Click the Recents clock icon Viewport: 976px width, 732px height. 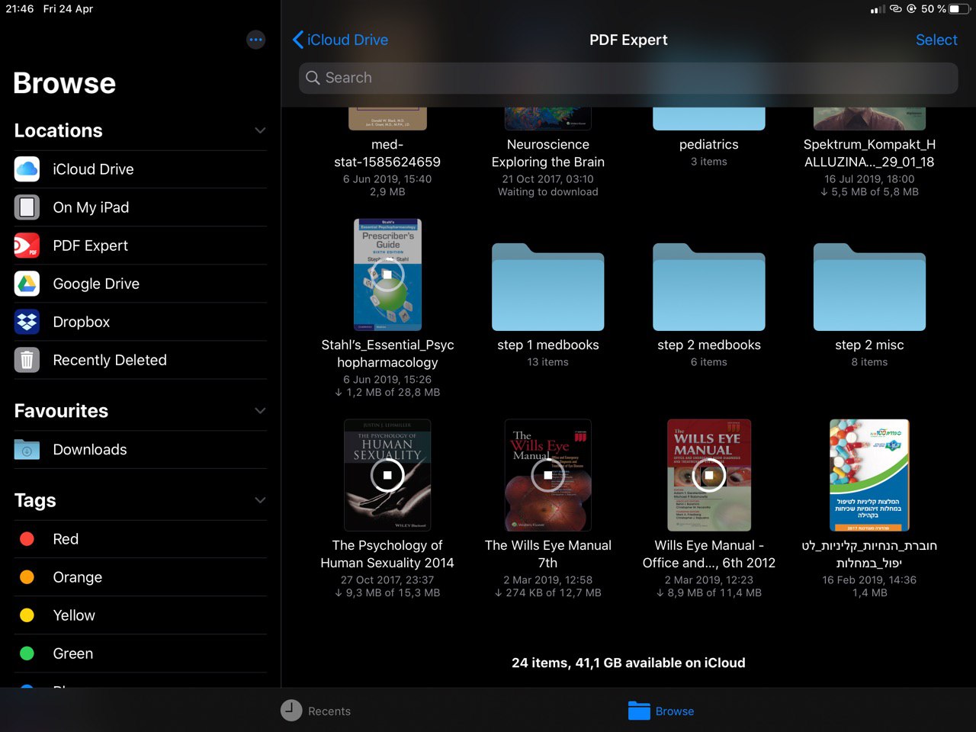291,711
